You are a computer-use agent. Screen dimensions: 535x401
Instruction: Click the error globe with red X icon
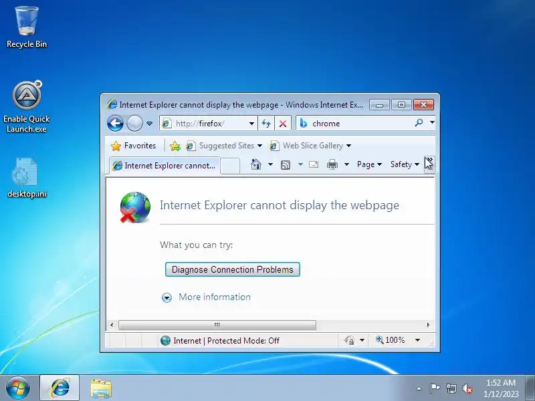135,207
